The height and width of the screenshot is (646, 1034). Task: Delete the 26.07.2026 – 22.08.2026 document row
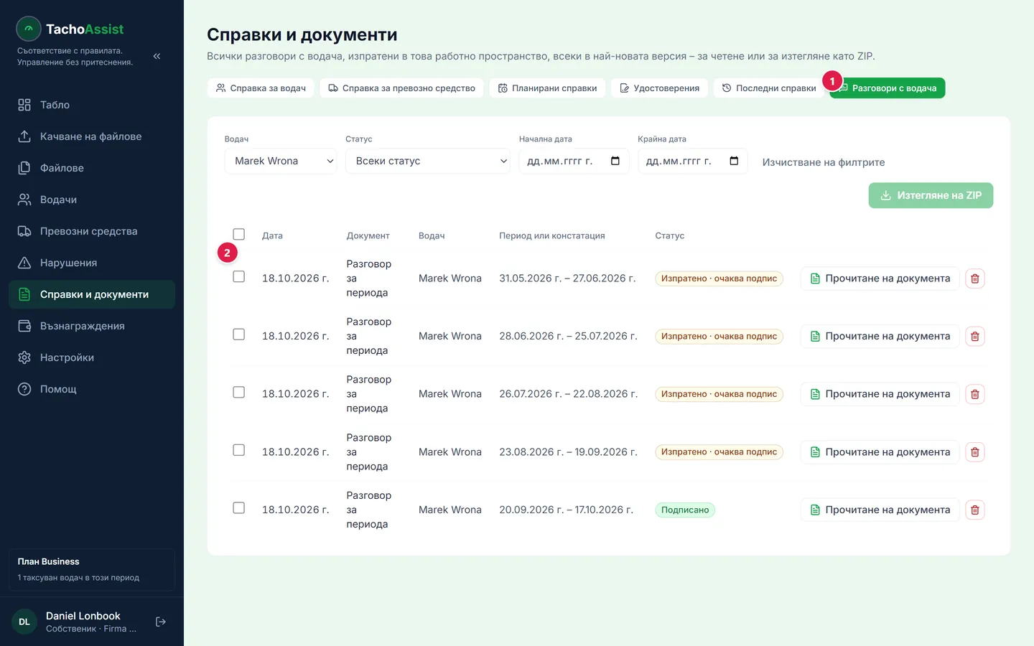click(975, 394)
